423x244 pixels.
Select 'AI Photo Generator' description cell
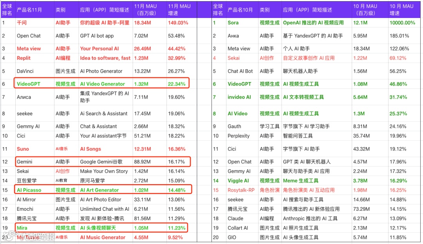click(101, 71)
